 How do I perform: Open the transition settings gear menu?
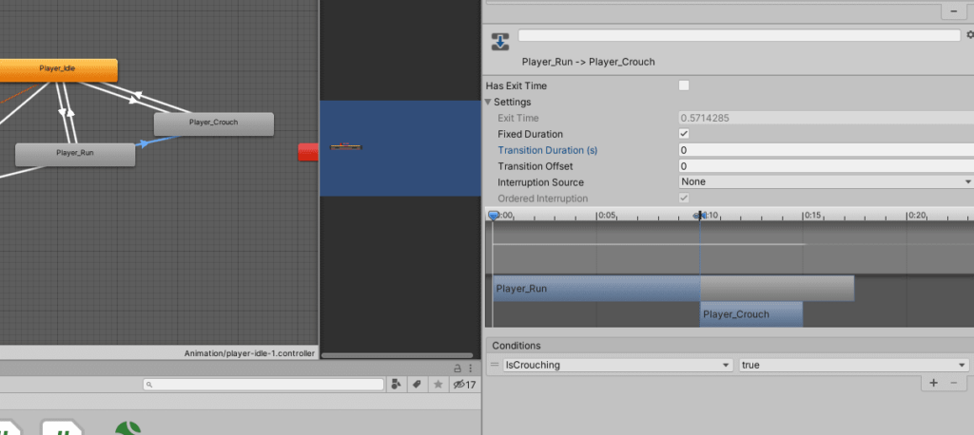(x=969, y=35)
